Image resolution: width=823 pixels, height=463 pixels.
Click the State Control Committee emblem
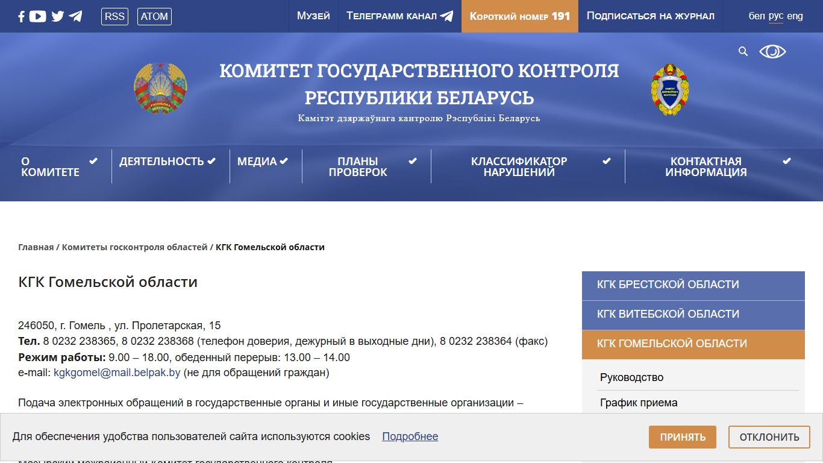pyautogui.click(x=670, y=90)
